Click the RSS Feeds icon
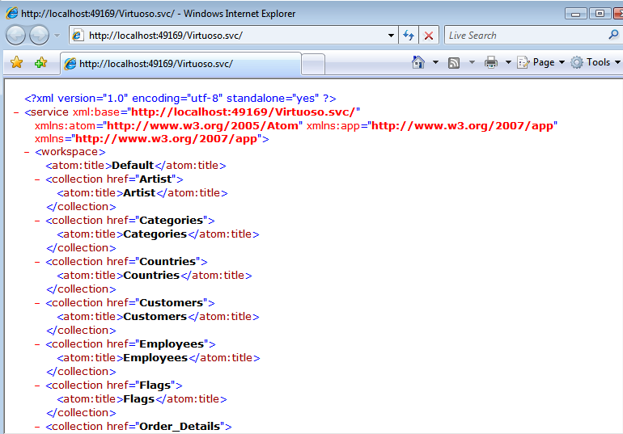 pyautogui.click(x=455, y=62)
